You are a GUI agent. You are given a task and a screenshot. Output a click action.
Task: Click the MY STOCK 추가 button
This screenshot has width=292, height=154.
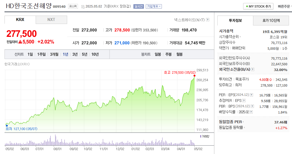(x=258, y=6)
